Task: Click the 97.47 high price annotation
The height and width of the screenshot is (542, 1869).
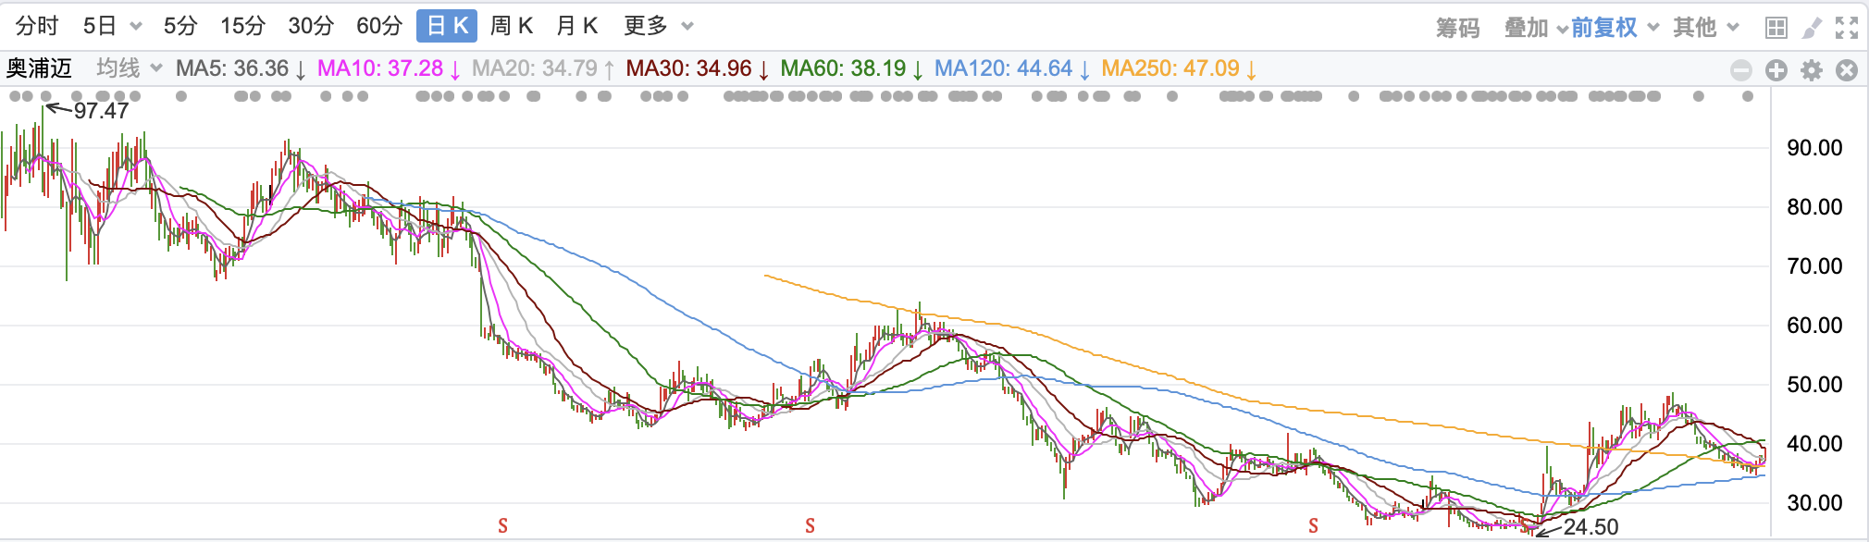Action: tap(101, 111)
